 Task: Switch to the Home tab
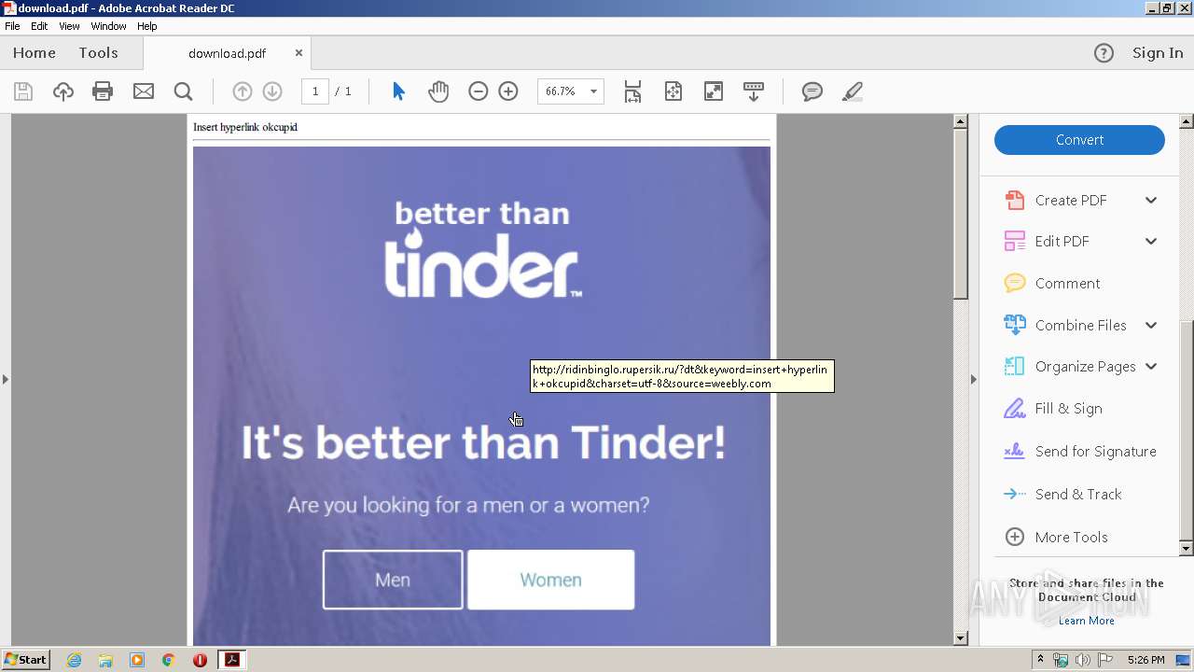click(35, 53)
